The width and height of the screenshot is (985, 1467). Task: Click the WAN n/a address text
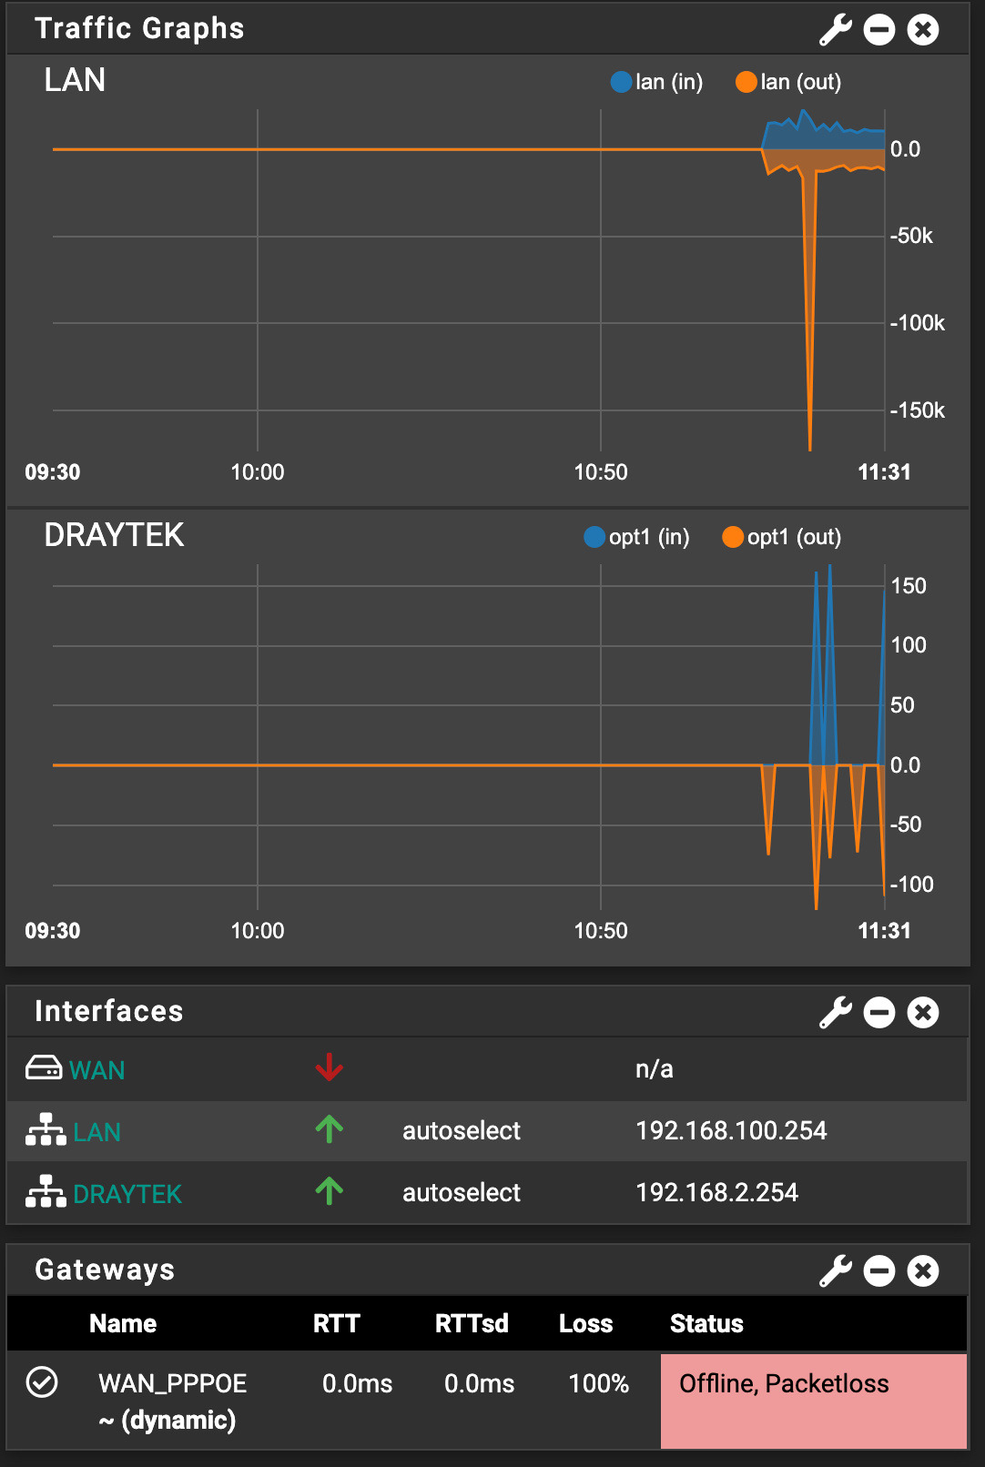click(654, 1068)
